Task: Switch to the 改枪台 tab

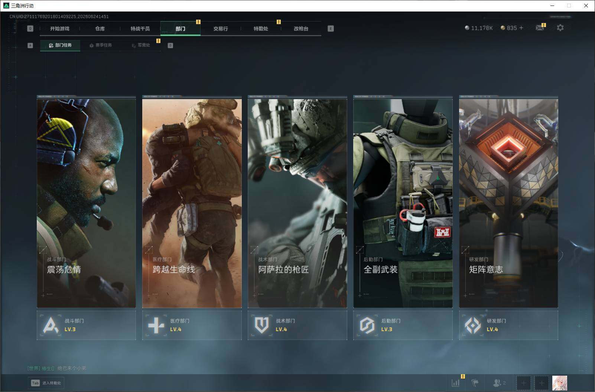Action: (301, 29)
